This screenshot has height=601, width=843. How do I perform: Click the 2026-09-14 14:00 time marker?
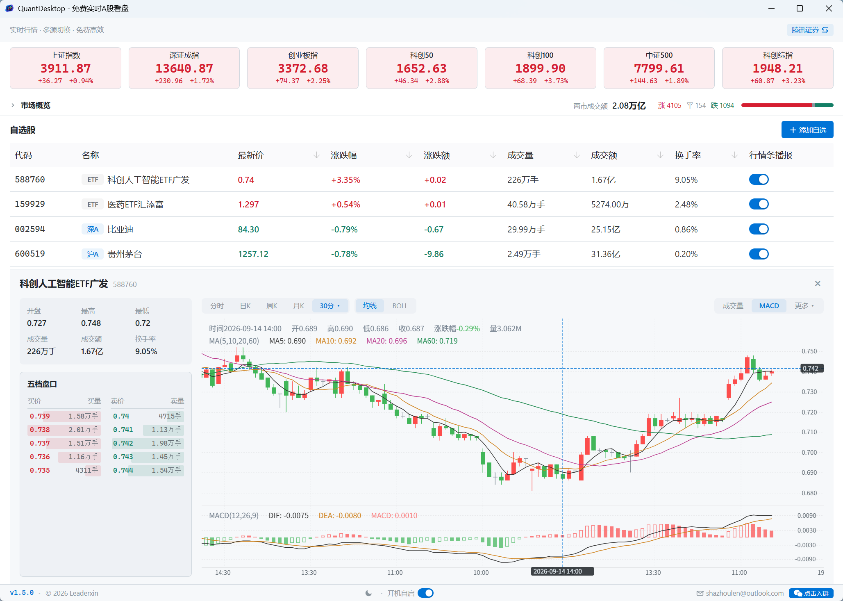click(562, 571)
